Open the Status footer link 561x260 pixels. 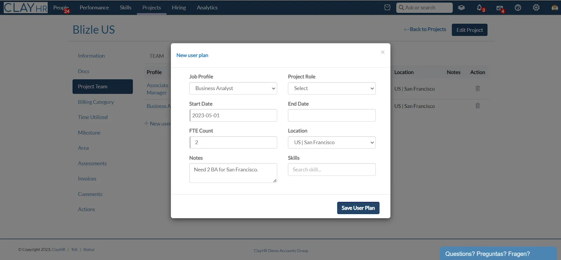(x=89, y=249)
